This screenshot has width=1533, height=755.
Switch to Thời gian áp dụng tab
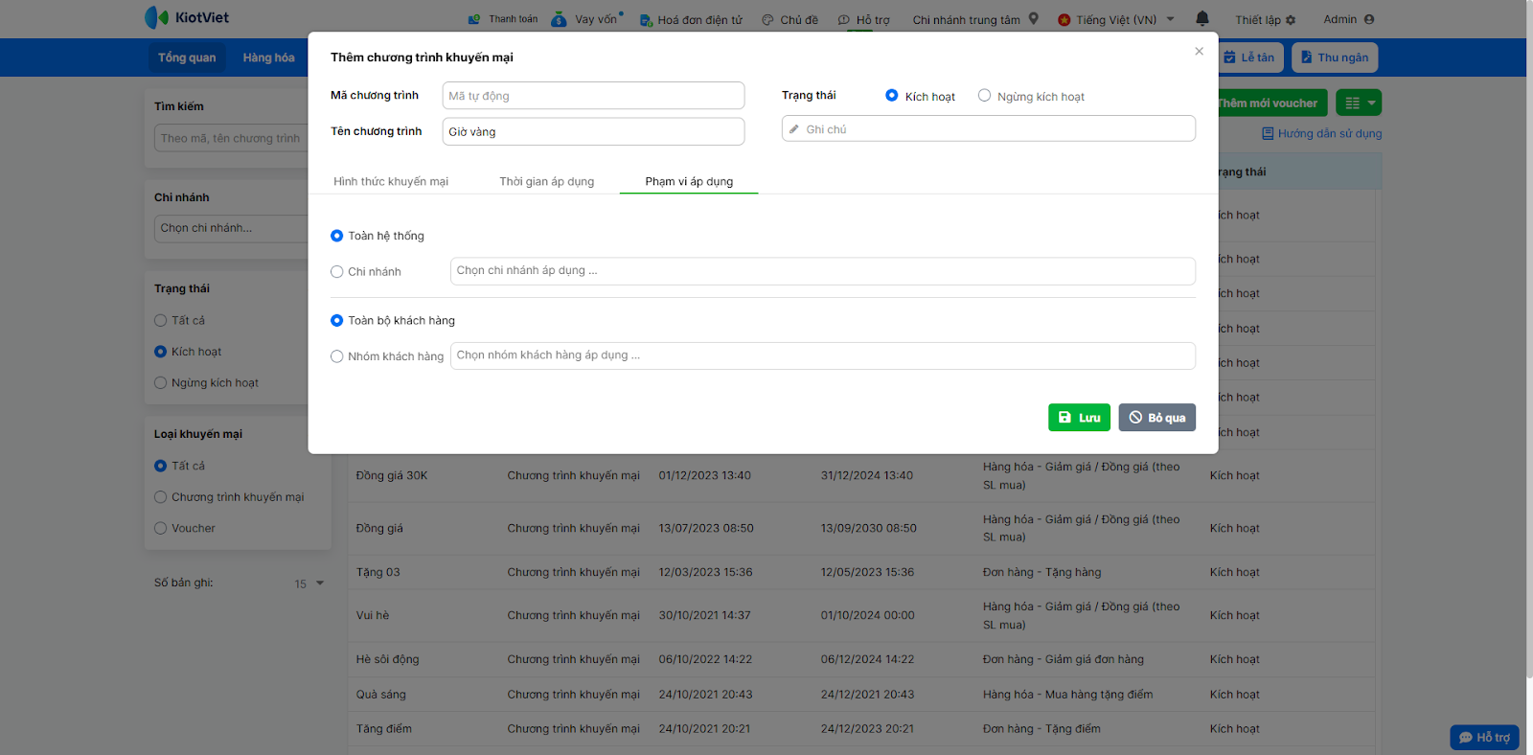(546, 181)
